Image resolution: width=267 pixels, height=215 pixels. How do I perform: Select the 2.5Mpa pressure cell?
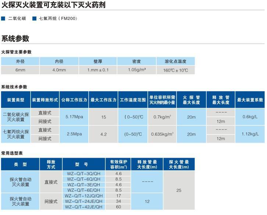pyautogui.click(x=74, y=134)
